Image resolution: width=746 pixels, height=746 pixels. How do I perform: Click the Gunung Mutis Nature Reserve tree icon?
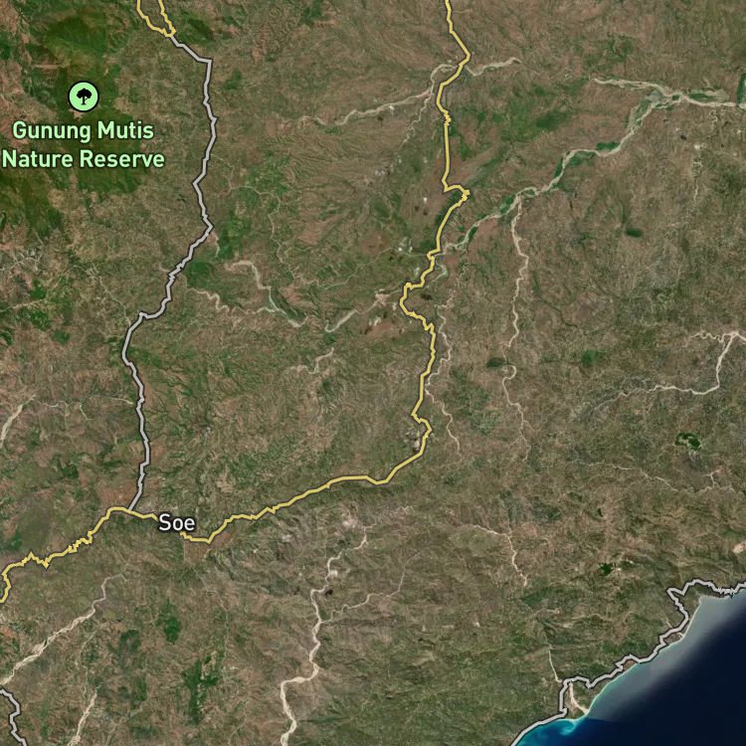pos(83,96)
